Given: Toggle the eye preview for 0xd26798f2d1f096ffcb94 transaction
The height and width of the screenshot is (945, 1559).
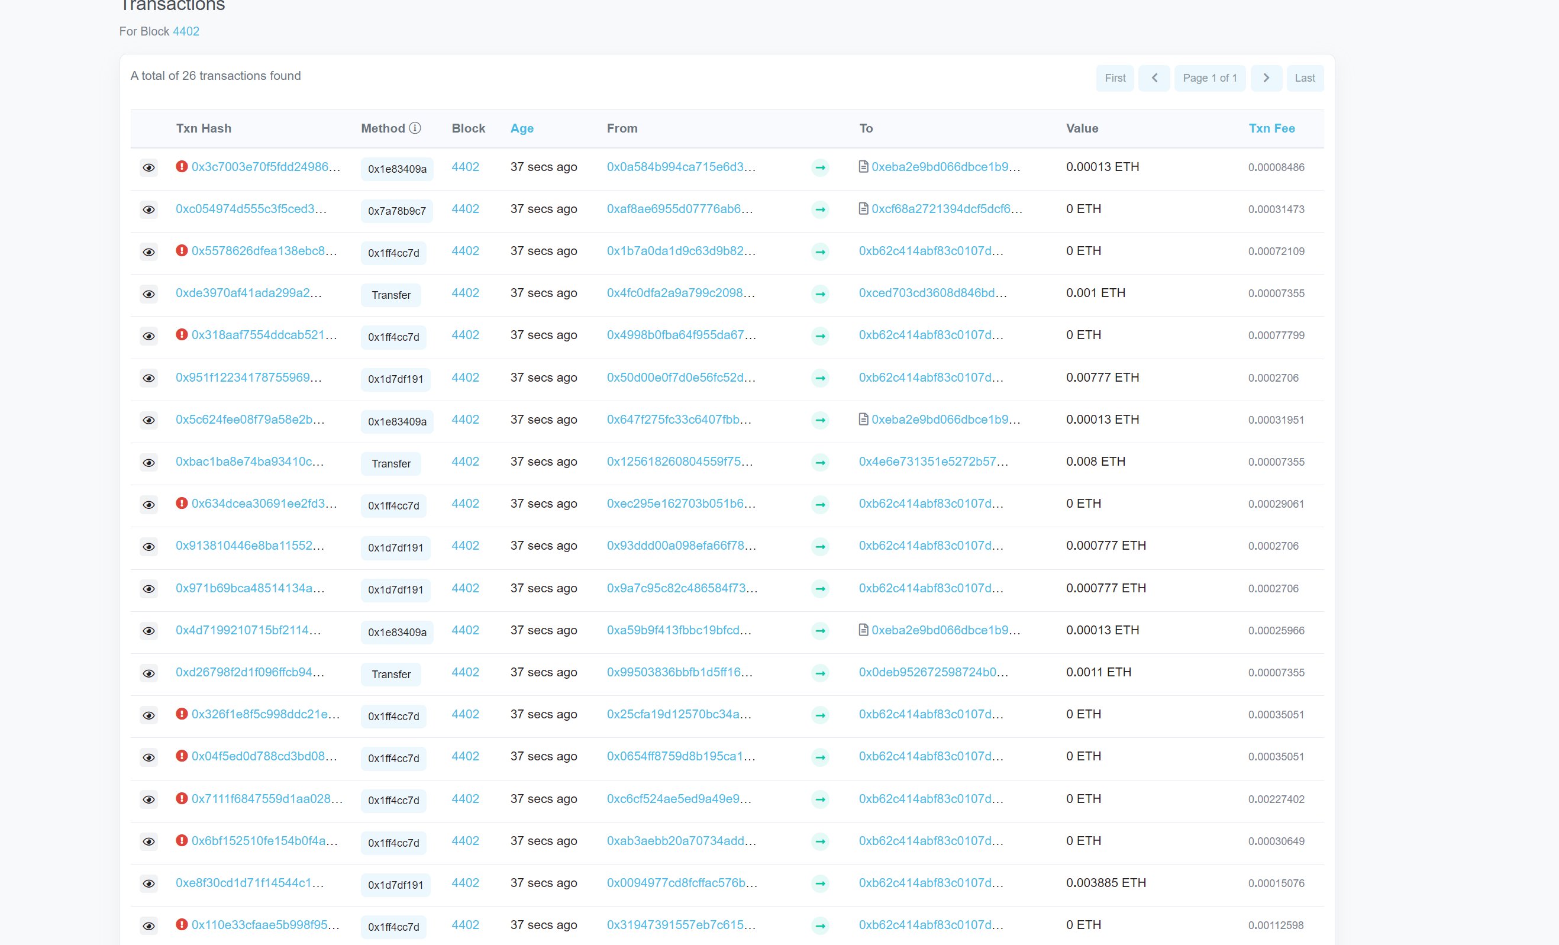Looking at the screenshot, I should click(149, 673).
